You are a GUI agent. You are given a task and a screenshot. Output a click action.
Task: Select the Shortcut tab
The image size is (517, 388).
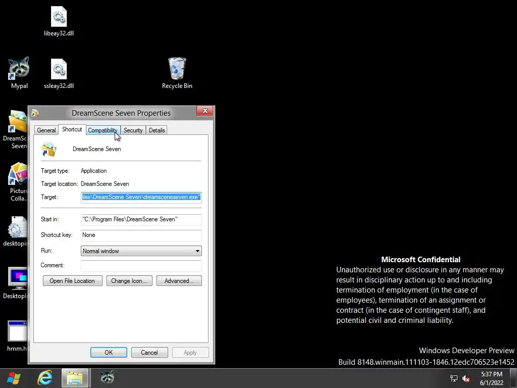72,129
